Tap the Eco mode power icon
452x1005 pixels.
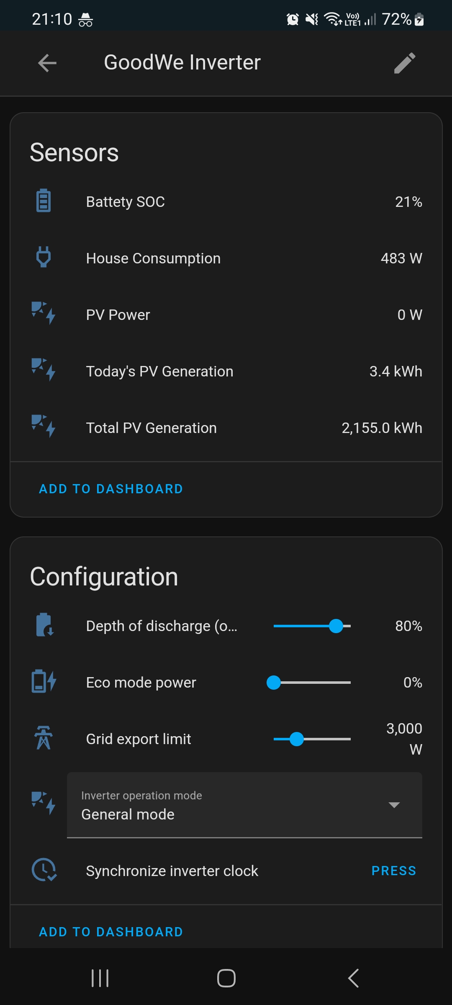(44, 681)
